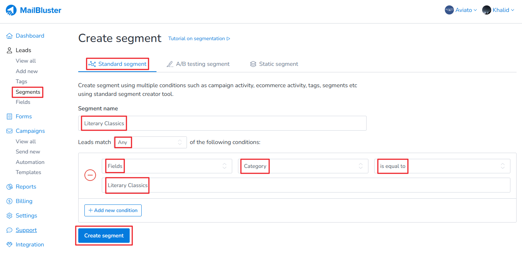
Task: Click the Reports pie chart icon
Action: (x=9, y=187)
